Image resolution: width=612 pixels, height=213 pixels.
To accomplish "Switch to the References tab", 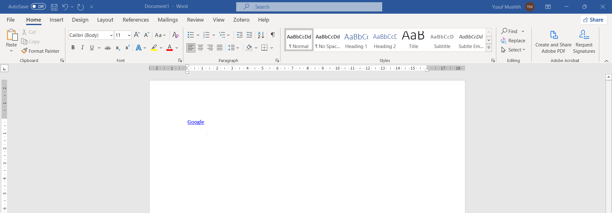I will pos(136,20).
